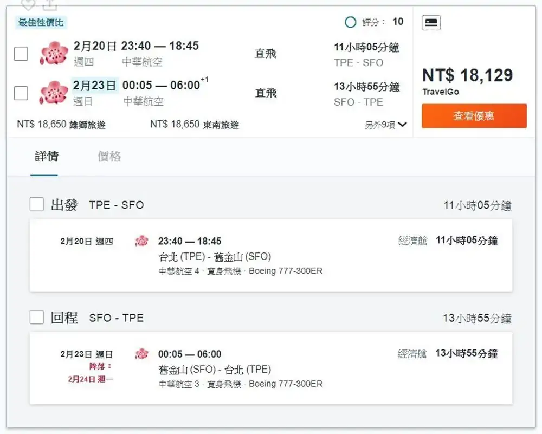Click the rating circle icon next to 評分
The image size is (542, 434).
tap(351, 22)
